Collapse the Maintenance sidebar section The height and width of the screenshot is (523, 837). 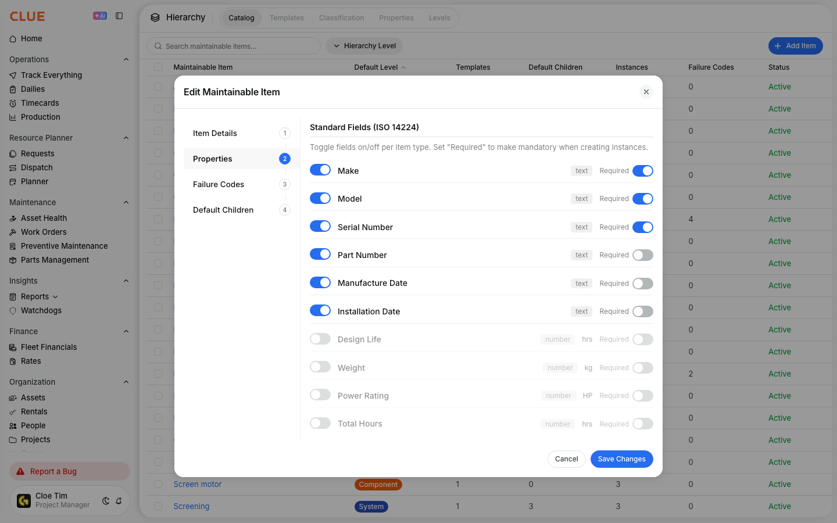coord(126,202)
